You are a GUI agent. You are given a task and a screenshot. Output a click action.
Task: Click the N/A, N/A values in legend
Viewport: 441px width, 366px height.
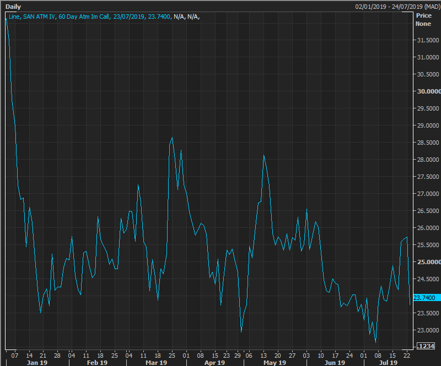[186, 17]
